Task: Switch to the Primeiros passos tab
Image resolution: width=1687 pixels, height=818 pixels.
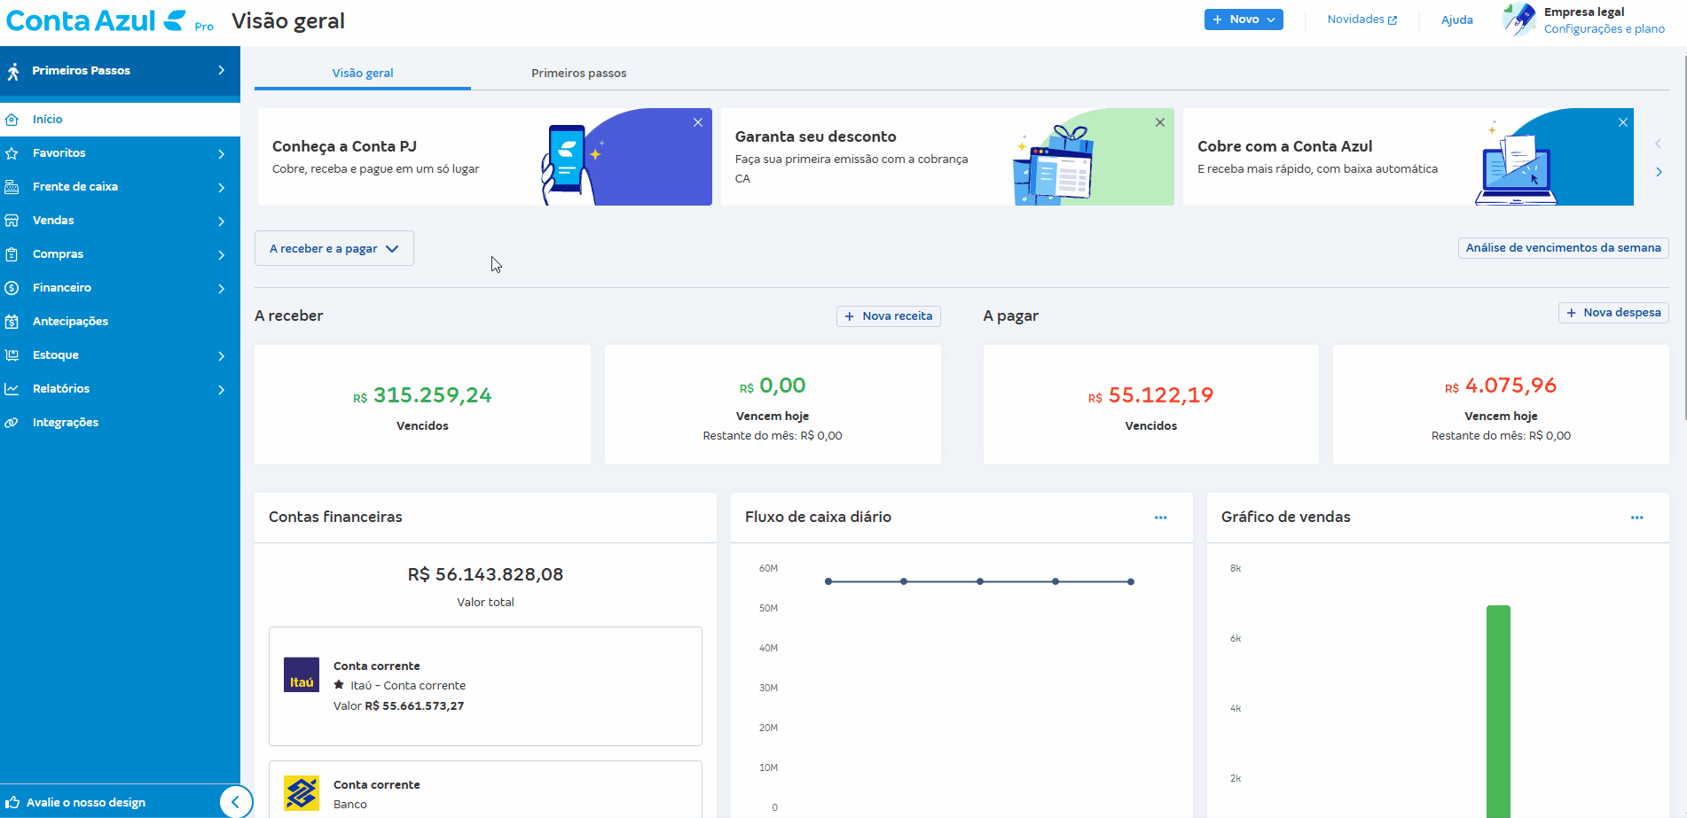Action: point(578,73)
